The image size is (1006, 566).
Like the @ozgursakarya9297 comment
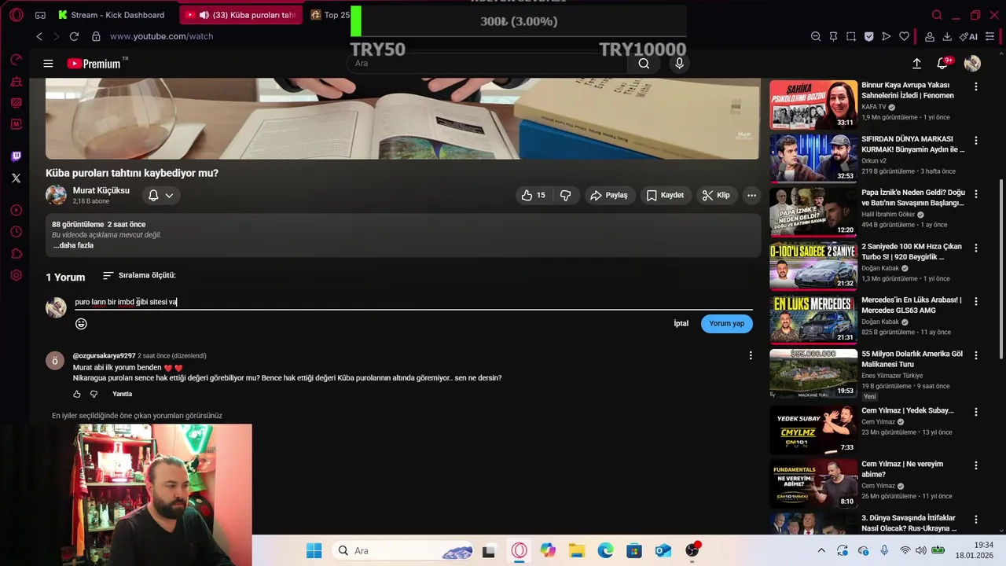click(77, 394)
